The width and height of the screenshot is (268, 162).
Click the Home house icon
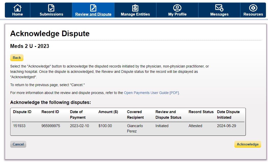click(17, 8)
